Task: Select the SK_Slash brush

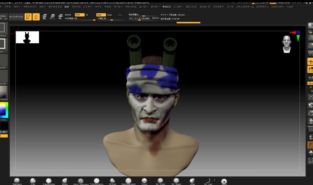Action: click(x=176, y=181)
